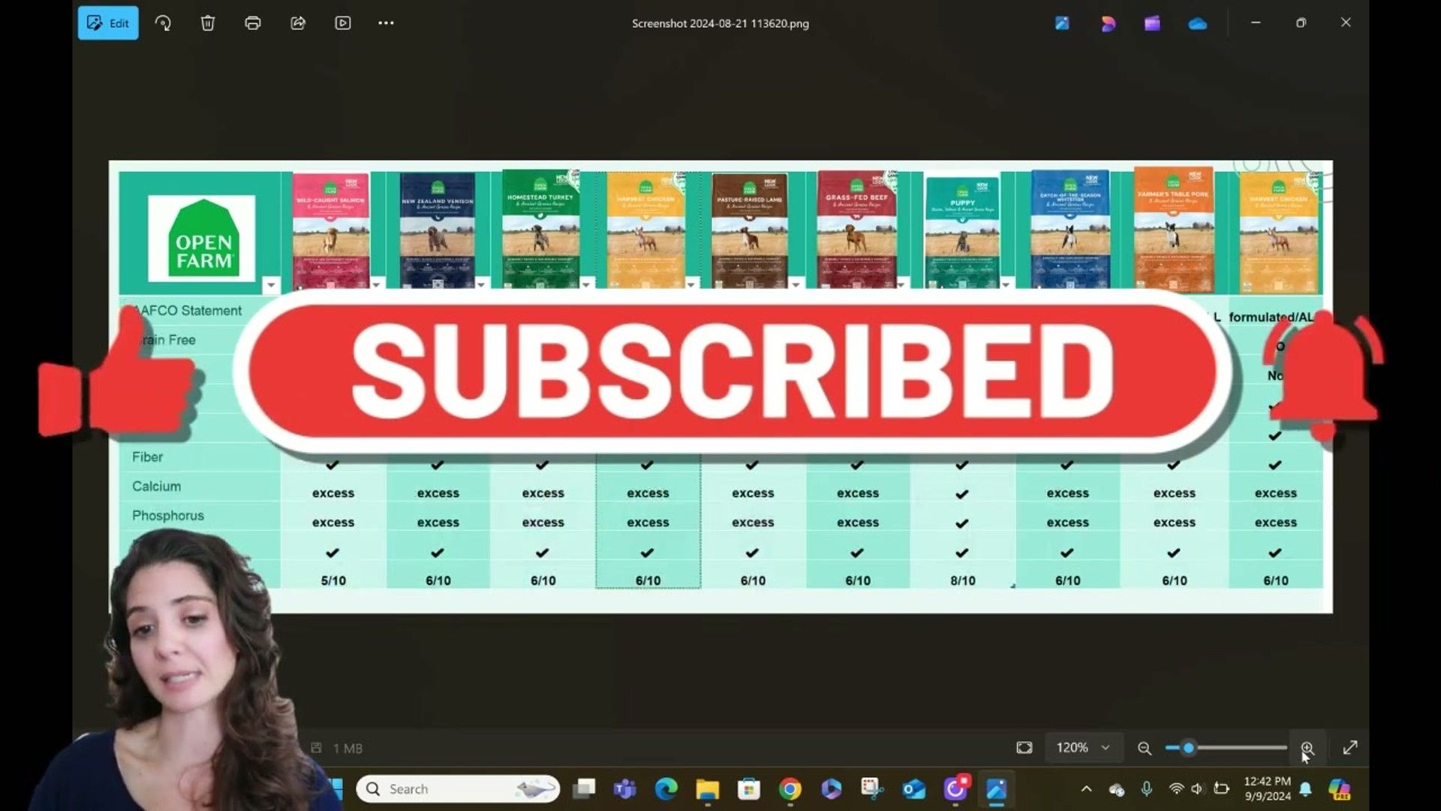Click the 'Fiber' row label

coord(147,457)
